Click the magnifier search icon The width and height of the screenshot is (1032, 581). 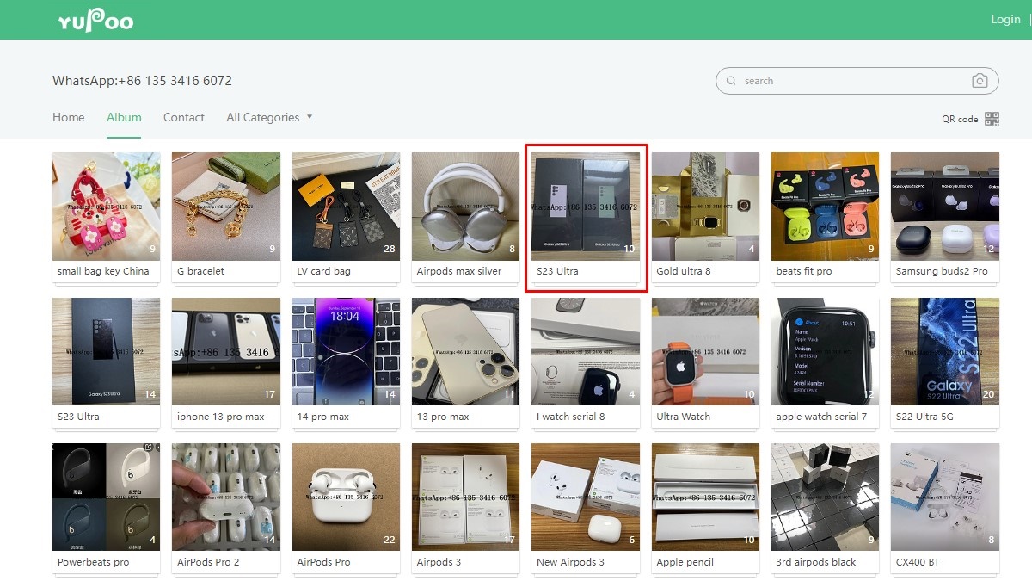coord(731,81)
